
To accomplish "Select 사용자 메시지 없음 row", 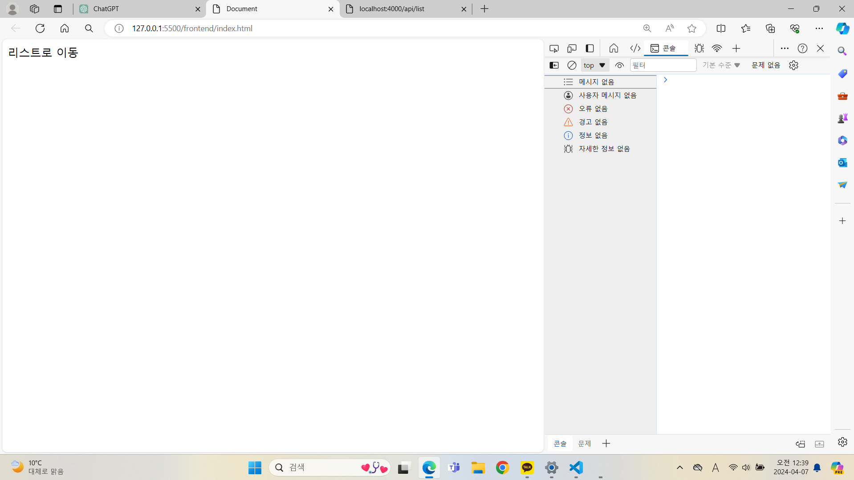I will coord(600,95).
